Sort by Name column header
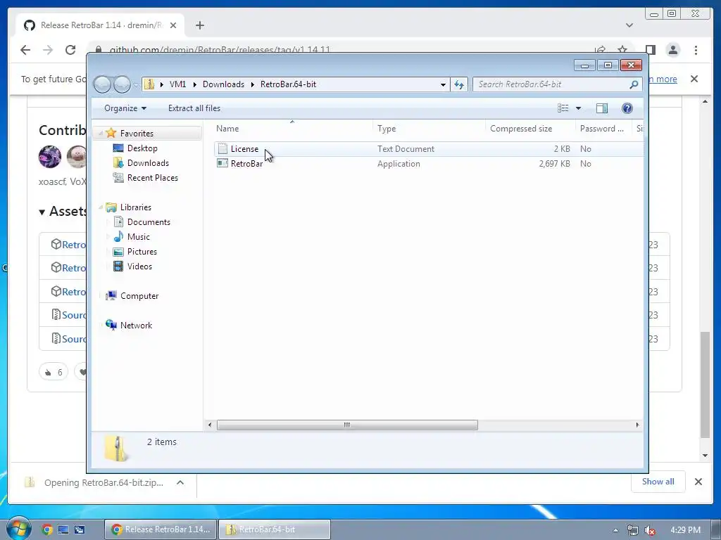The height and width of the screenshot is (540, 721). [x=292, y=129]
